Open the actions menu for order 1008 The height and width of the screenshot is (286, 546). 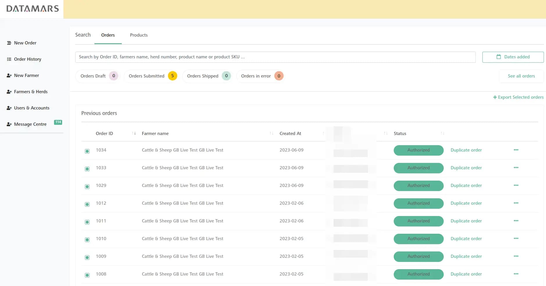pos(516,274)
